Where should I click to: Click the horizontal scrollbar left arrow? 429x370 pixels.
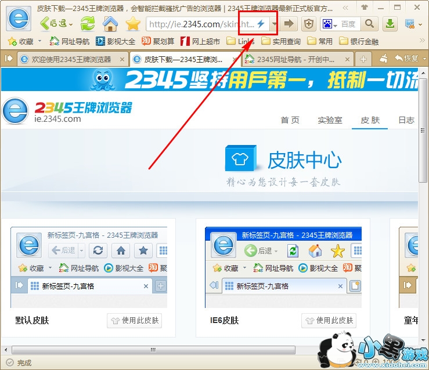(x=5, y=350)
